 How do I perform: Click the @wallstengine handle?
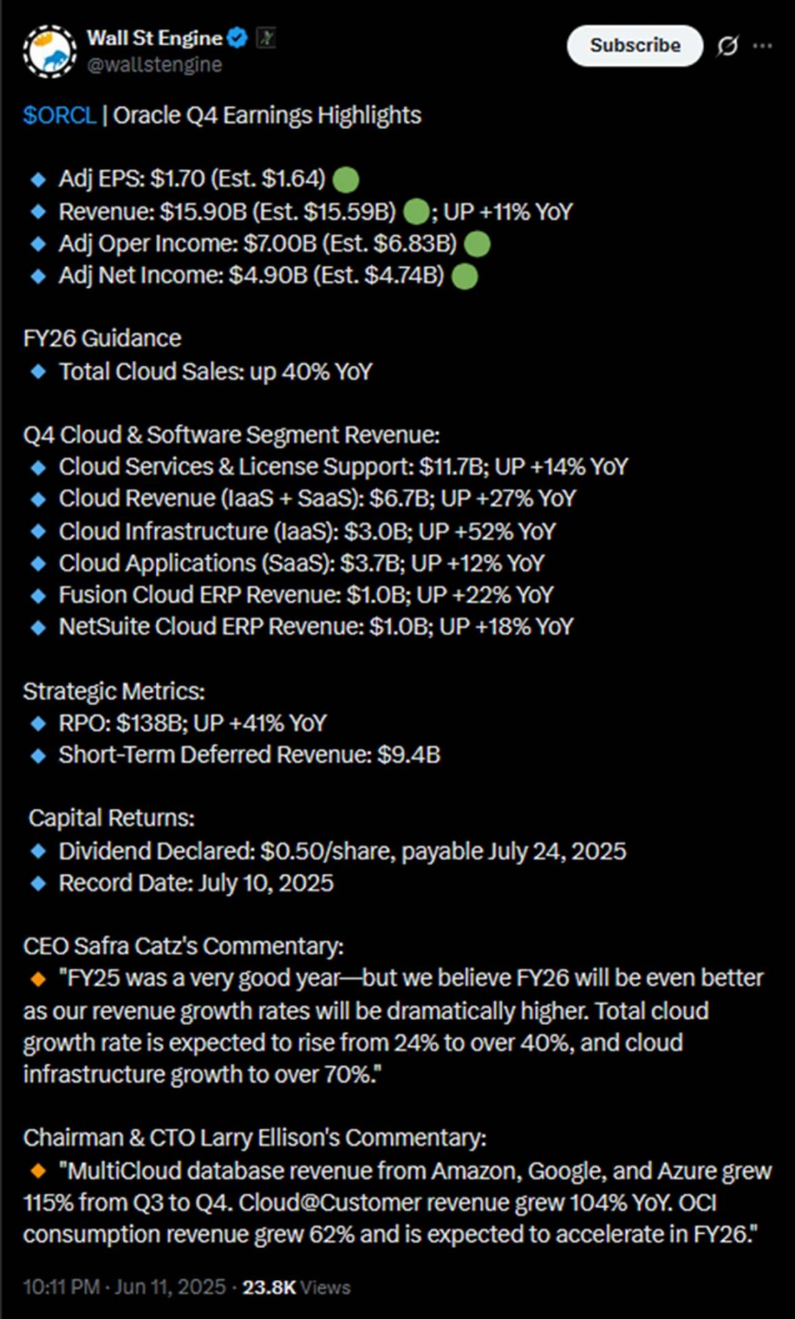(x=154, y=65)
